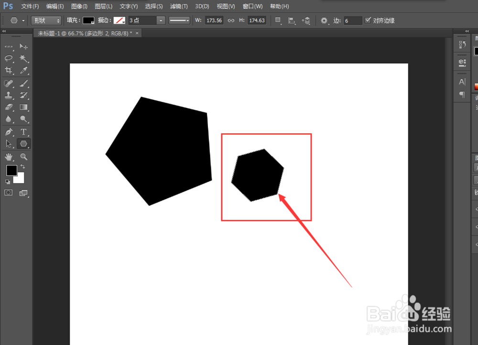Change screen mode from toolbox
This screenshot has height=345, width=478.
pyautogui.click(x=23, y=193)
